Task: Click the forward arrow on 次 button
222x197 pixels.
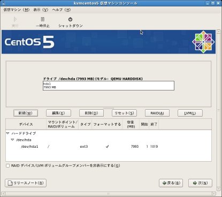Action: (195, 183)
